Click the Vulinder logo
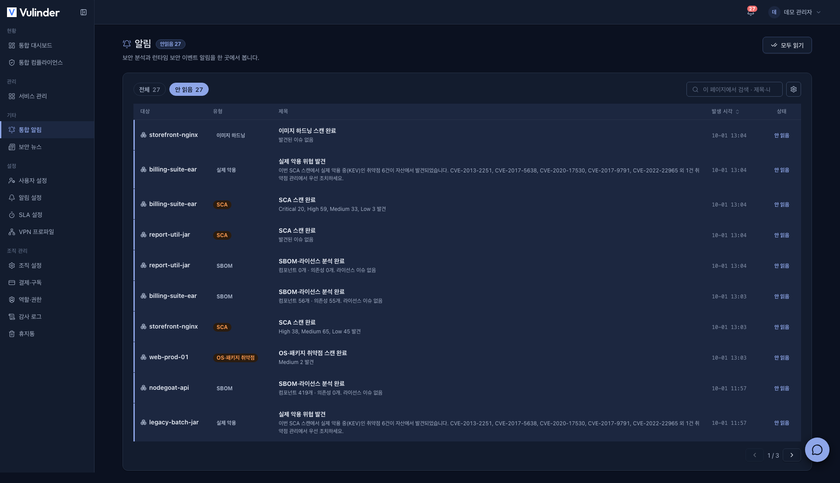 pos(33,12)
